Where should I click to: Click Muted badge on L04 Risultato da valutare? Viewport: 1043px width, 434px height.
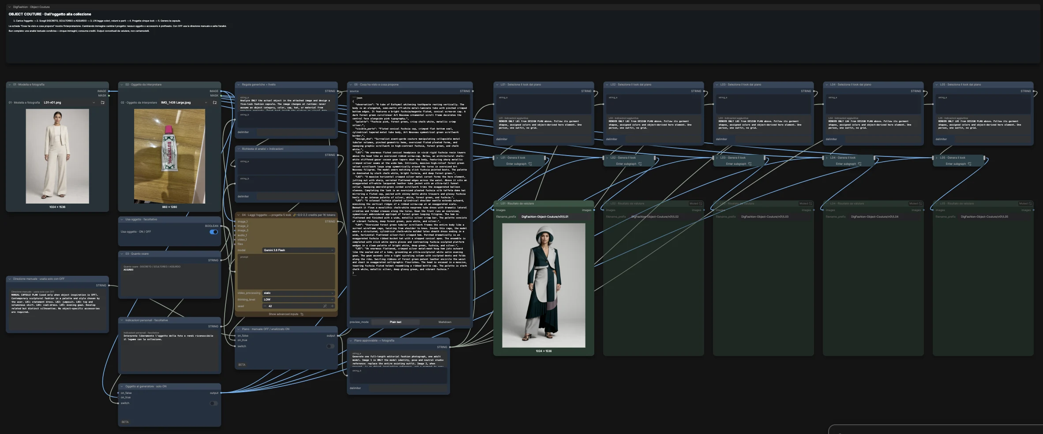coord(915,204)
